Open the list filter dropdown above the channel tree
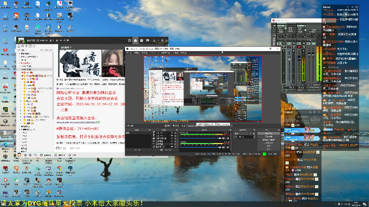369x207 pixels. (24, 50)
